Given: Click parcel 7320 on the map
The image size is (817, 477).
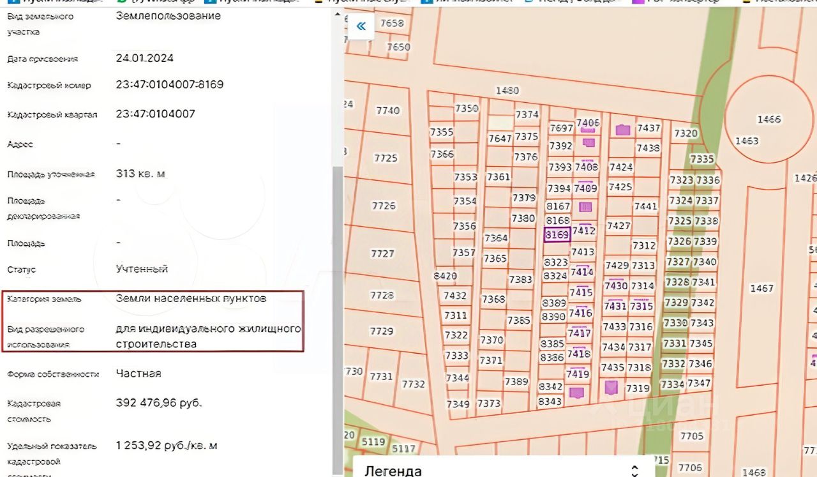Looking at the screenshot, I should point(686,133).
